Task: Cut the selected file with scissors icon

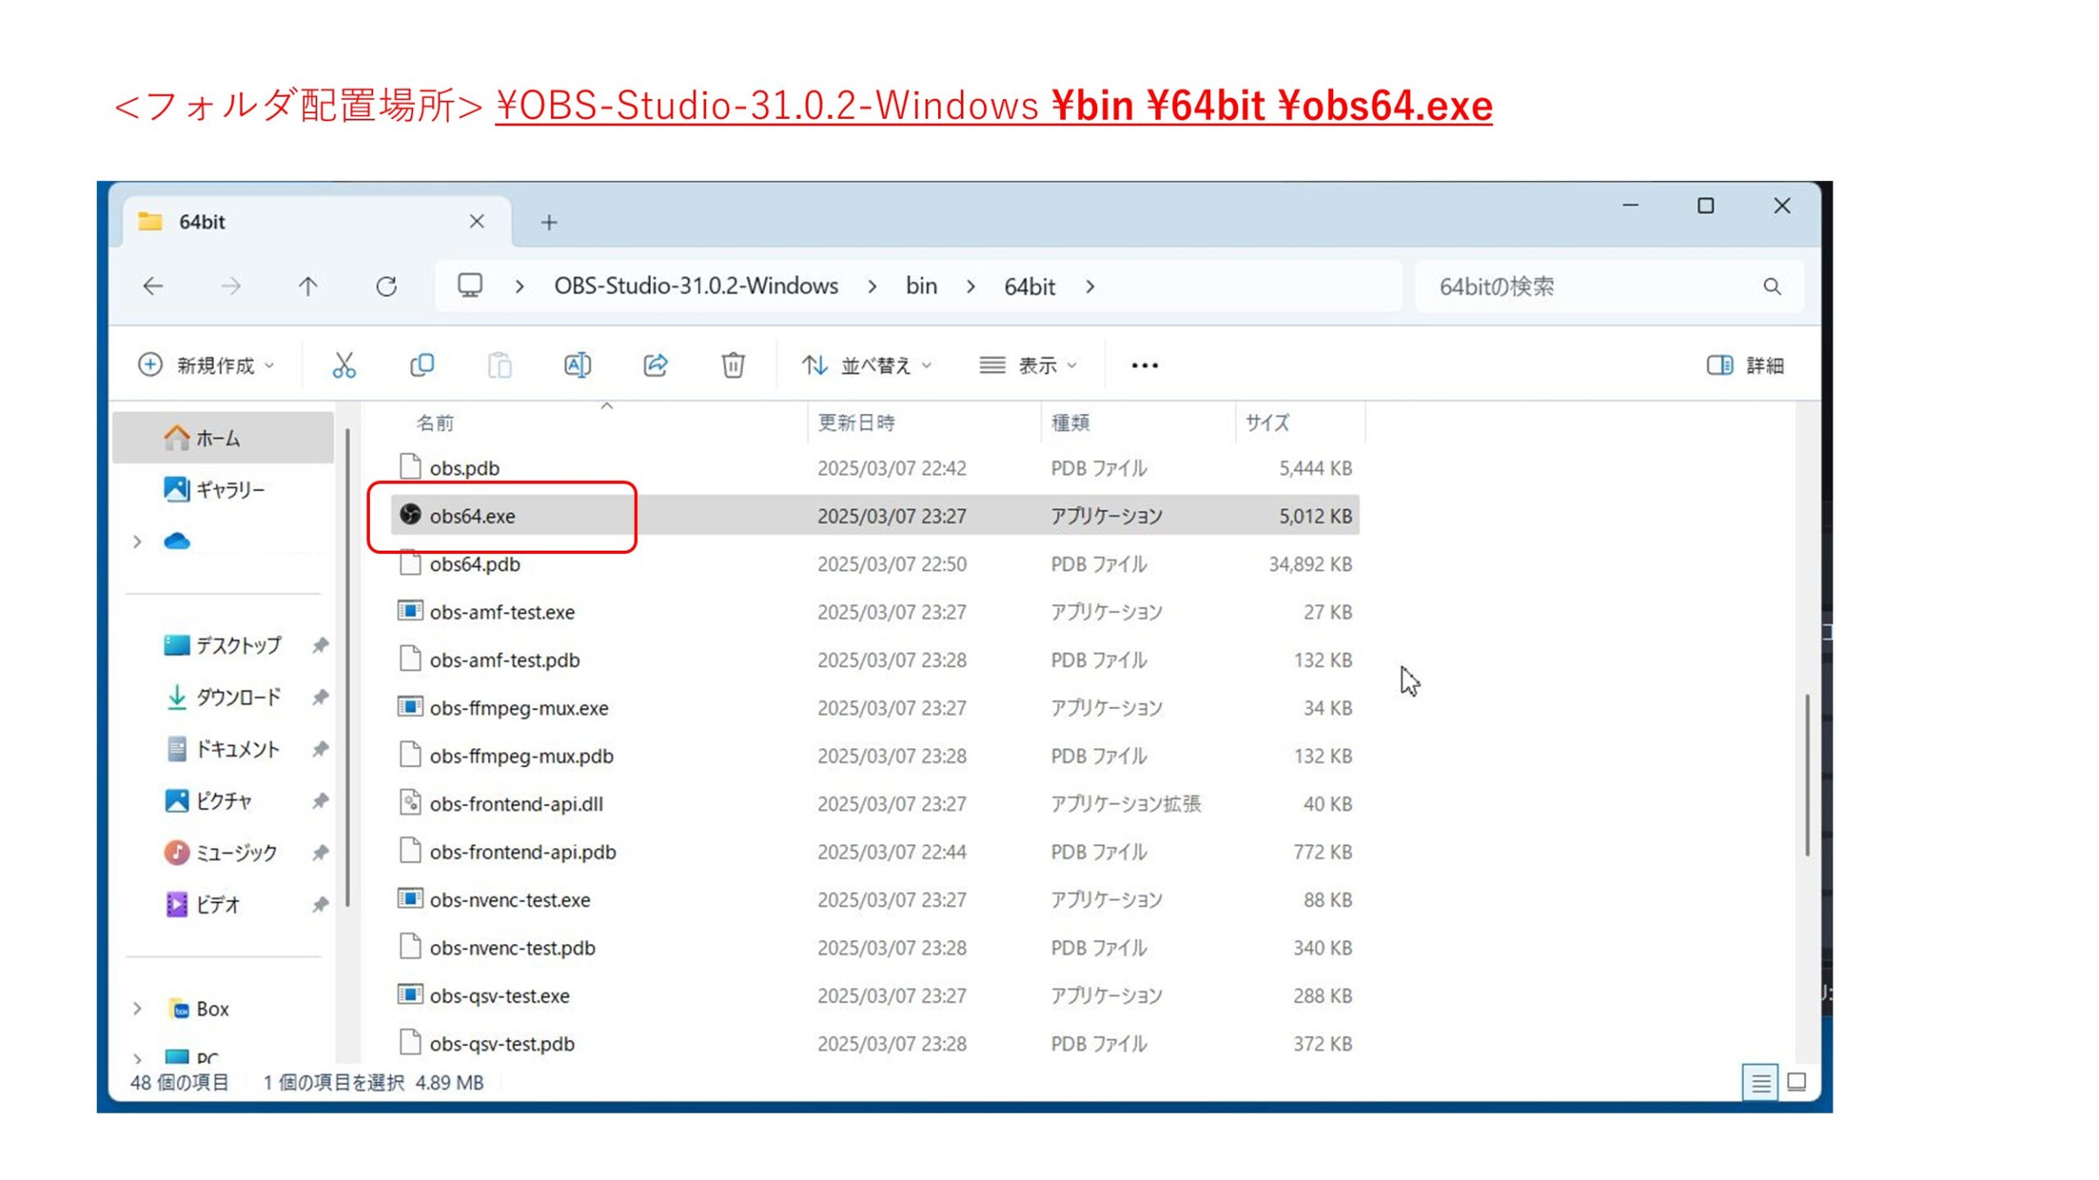Action: pos(344,365)
